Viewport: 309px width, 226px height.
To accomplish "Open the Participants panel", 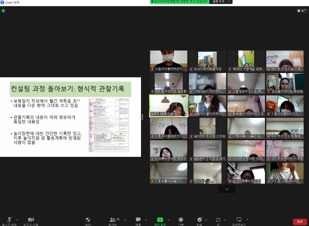I will (x=112, y=220).
